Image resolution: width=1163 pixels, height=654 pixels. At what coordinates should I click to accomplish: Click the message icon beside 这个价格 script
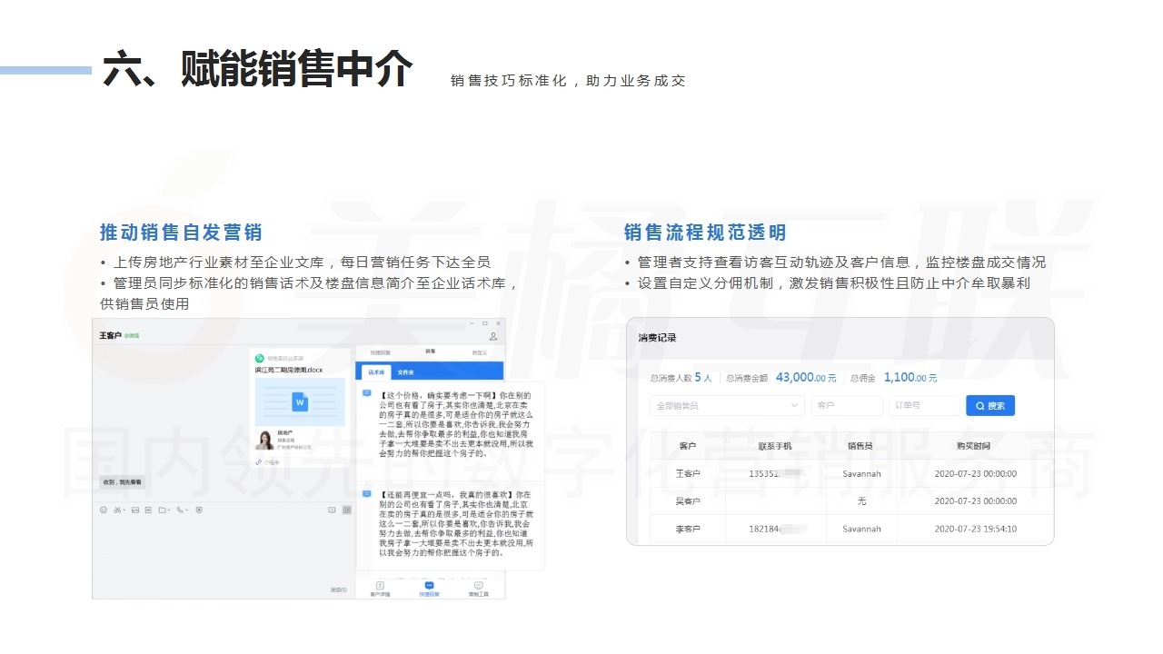(x=366, y=393)
